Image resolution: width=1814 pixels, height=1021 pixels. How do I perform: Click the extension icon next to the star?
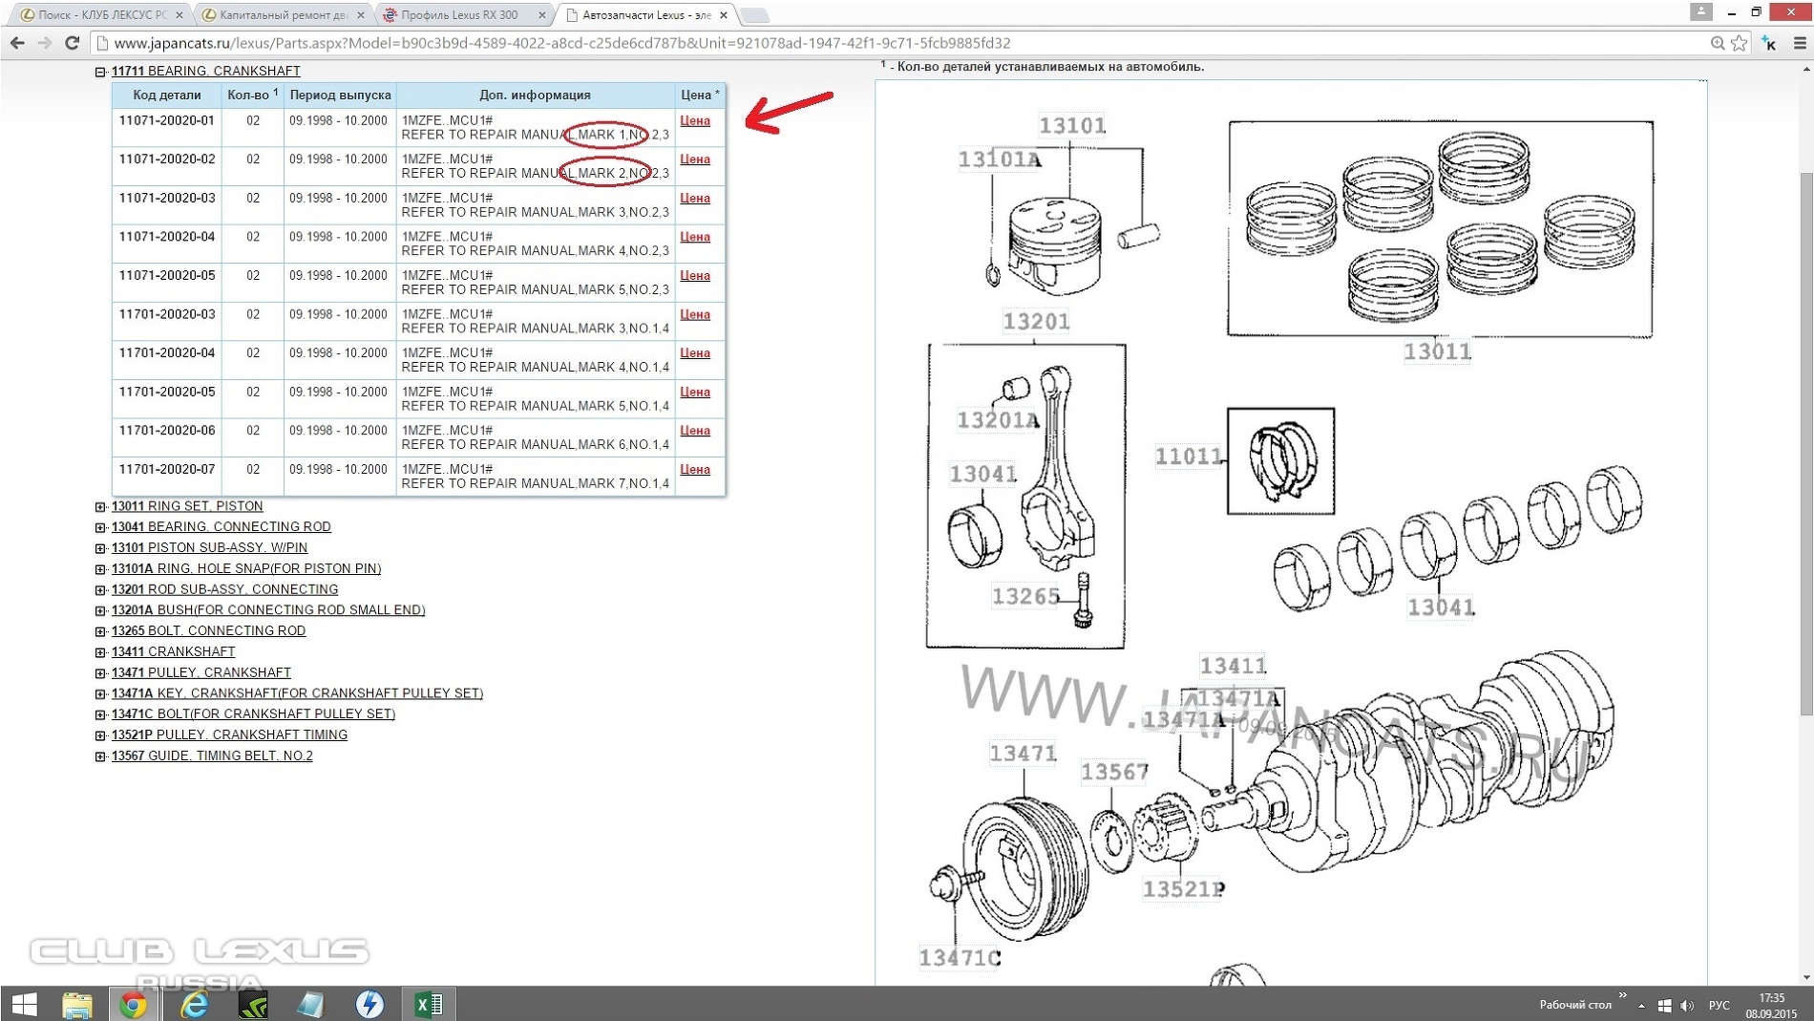point(1769,43)
